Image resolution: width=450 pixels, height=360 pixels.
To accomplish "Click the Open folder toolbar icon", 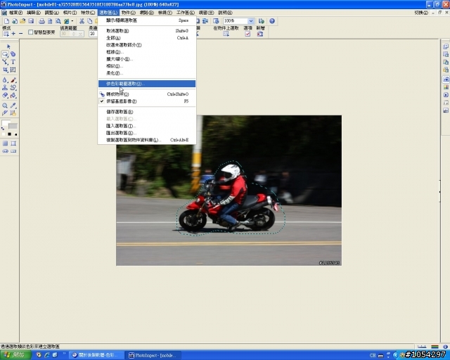I will [x=22, y=21].
